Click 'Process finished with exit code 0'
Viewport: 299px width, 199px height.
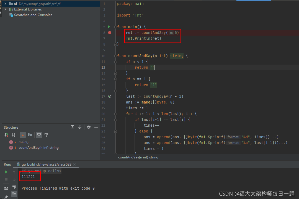[58, 188]
